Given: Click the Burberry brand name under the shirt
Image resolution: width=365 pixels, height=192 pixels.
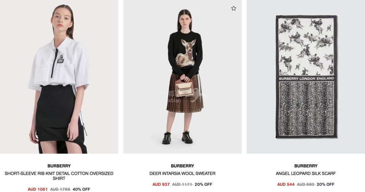Looking at the screenshot, I should click(x=59, y=166).
